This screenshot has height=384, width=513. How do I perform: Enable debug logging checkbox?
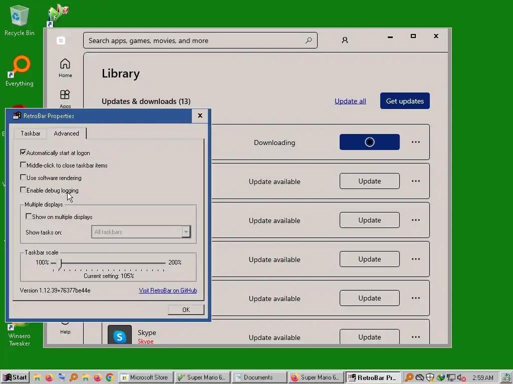[x=23, y=189]
